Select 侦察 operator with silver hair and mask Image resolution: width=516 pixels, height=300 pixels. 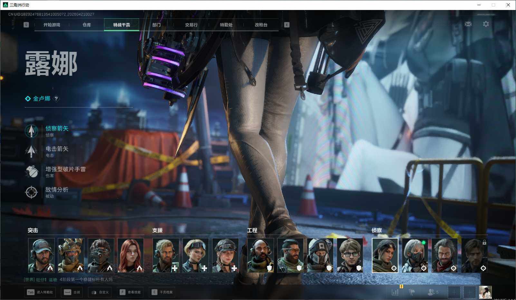(x=415, y=255)
